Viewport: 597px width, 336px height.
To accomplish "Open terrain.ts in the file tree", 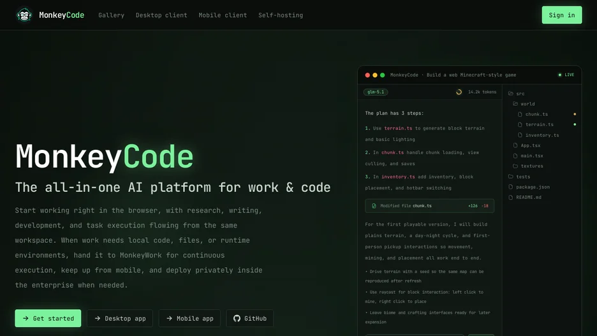I will coord(536,124).
